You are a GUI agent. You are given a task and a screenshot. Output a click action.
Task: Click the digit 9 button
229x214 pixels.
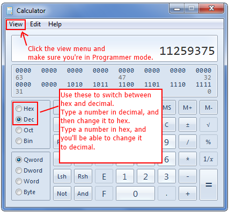(x=169, y=142)
